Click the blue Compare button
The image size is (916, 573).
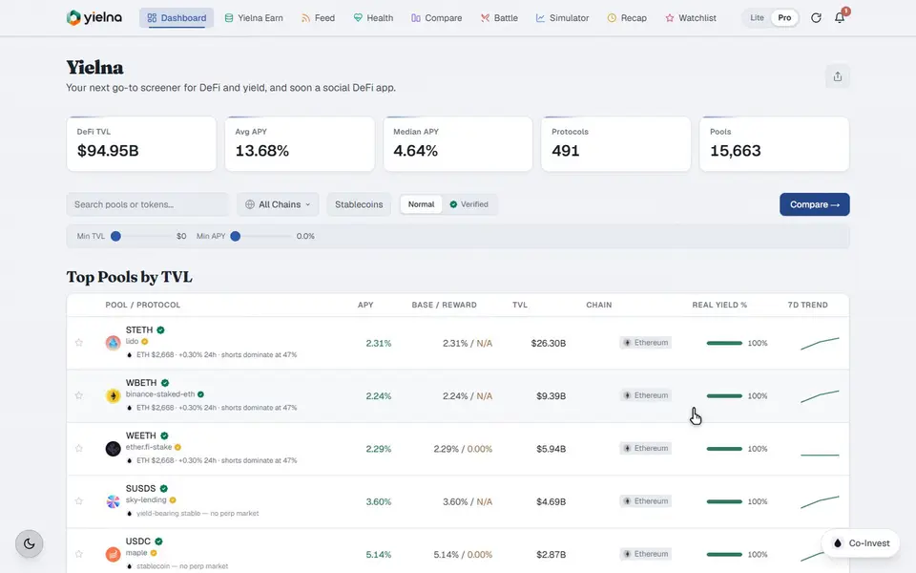[x=814, y=204]
